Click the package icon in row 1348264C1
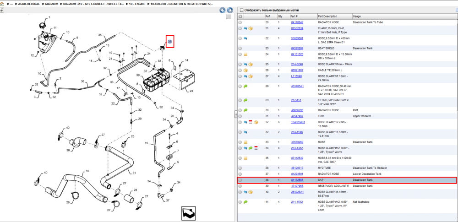The image size is (458, 222). pos(256,122)
